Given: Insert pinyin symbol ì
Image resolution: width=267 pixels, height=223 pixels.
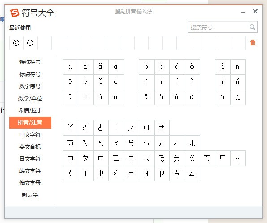Looking at the screenshot, I should 192,82.
